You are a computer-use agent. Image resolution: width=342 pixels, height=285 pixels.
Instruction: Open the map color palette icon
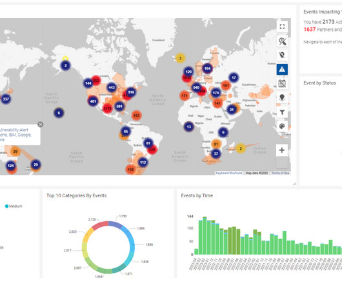[x=282, y=126]
